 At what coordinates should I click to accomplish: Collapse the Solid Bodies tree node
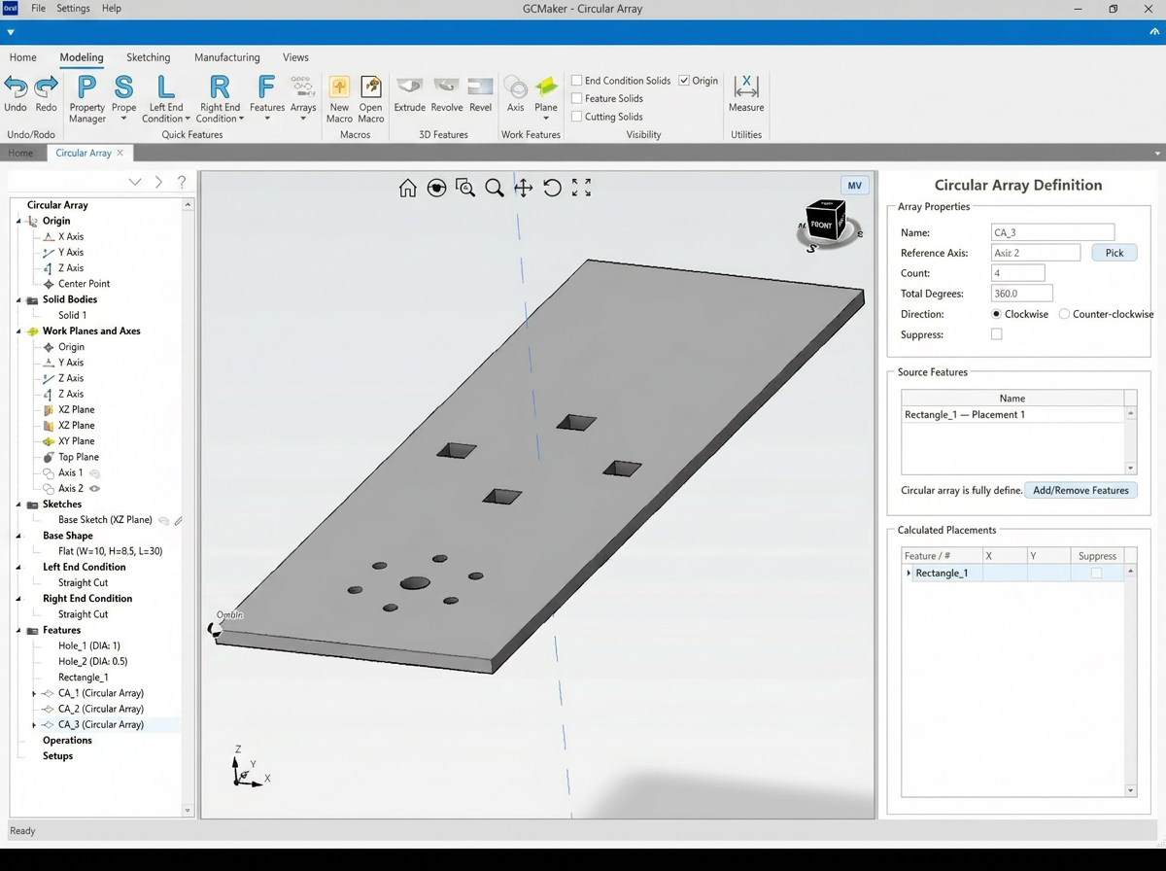pyautogui.click(x=19, y=300)
